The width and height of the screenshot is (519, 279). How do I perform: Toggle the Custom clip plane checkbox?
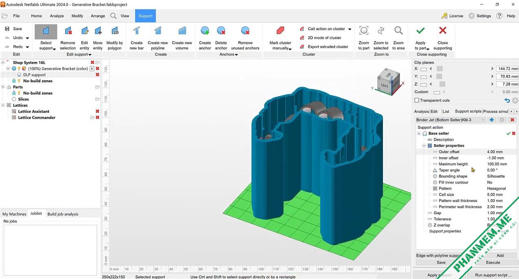[437, 92]
